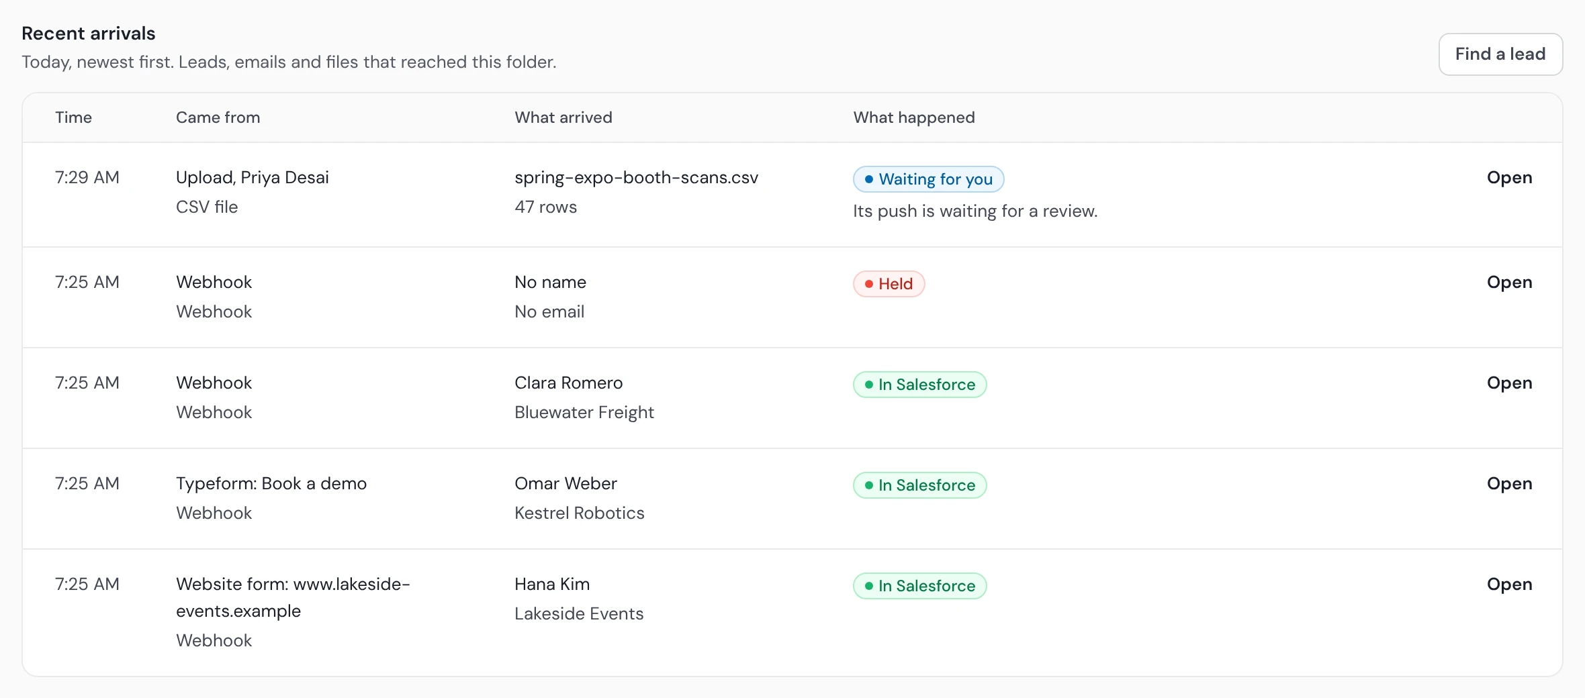Click the Came from column header
The height and width of the screenshot is (698, 1585).
click(218, 118)
